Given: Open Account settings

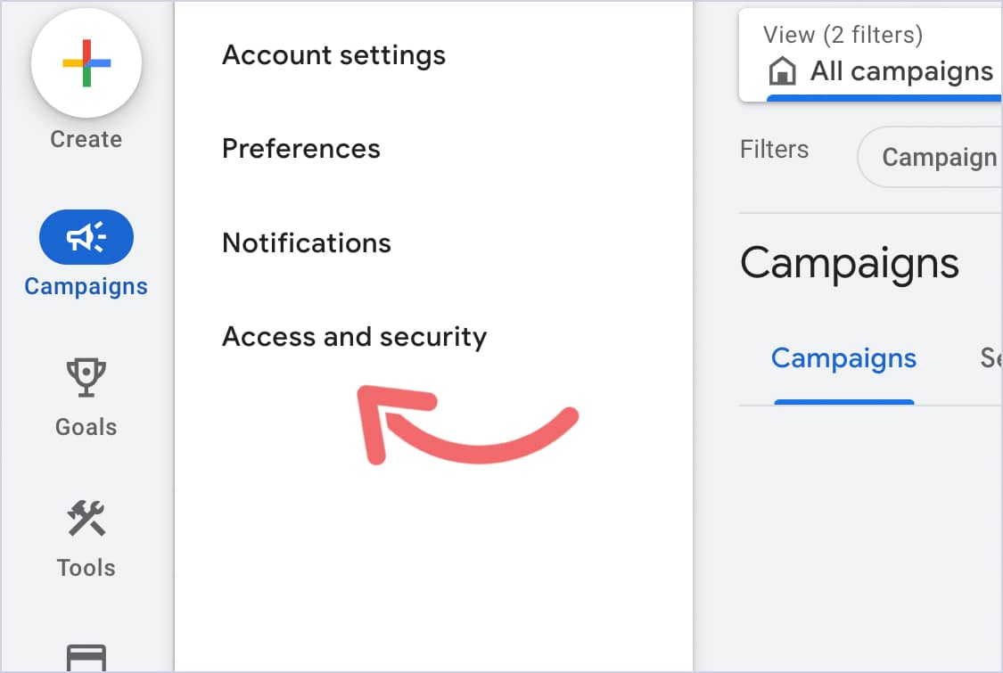Looking at the screenshot, I should pyautogui.click(x=333, y=55).
